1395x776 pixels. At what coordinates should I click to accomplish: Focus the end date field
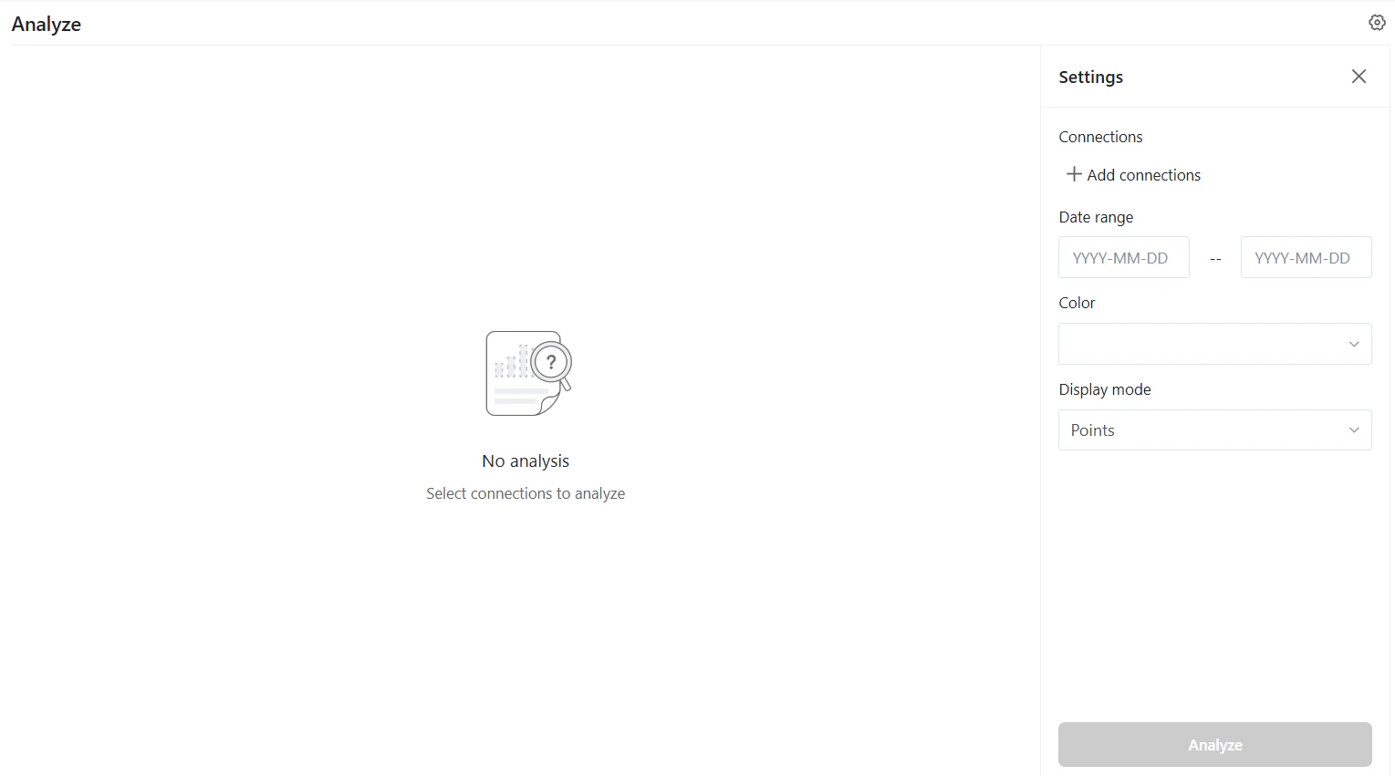[1306, 257]
